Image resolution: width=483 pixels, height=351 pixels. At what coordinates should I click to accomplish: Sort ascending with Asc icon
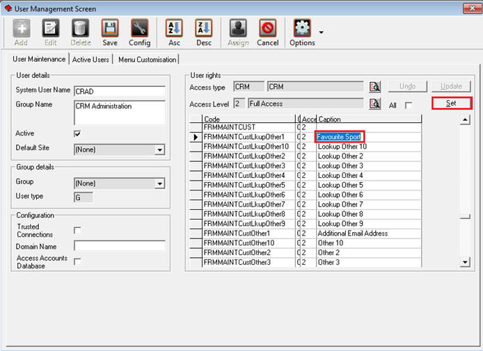coord(174,28)
